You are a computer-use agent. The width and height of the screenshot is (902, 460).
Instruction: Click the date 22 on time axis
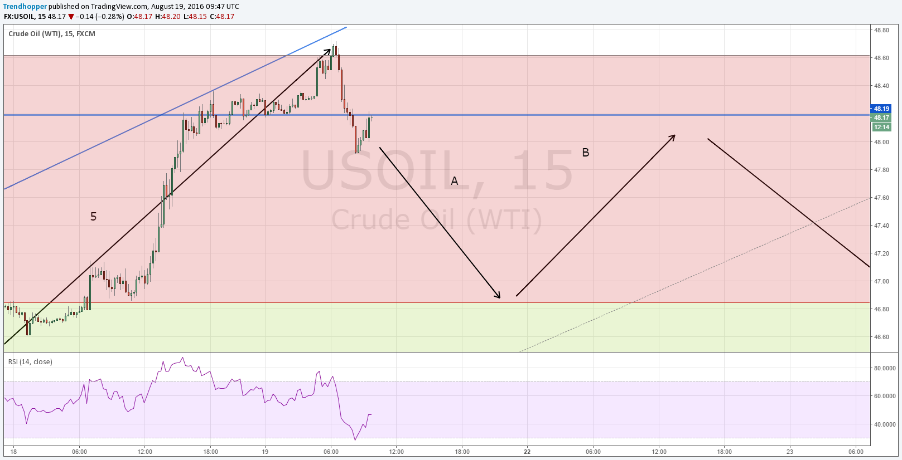(x=527, y=452)
